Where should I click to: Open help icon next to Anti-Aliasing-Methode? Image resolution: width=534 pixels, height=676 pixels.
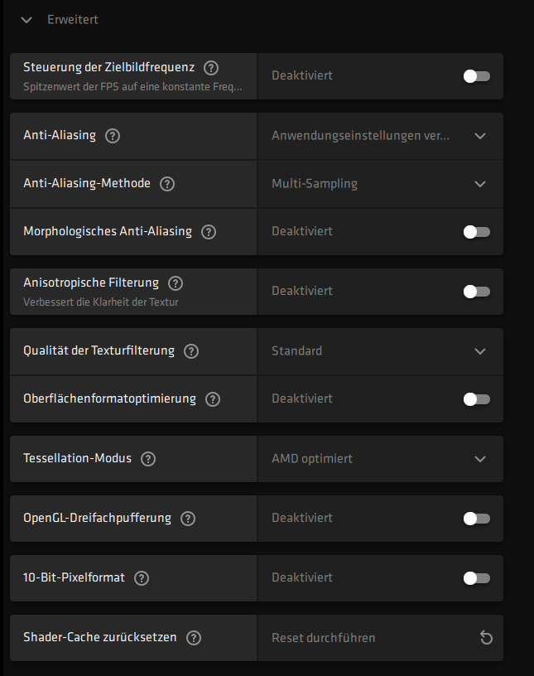[x=167, y=184]
